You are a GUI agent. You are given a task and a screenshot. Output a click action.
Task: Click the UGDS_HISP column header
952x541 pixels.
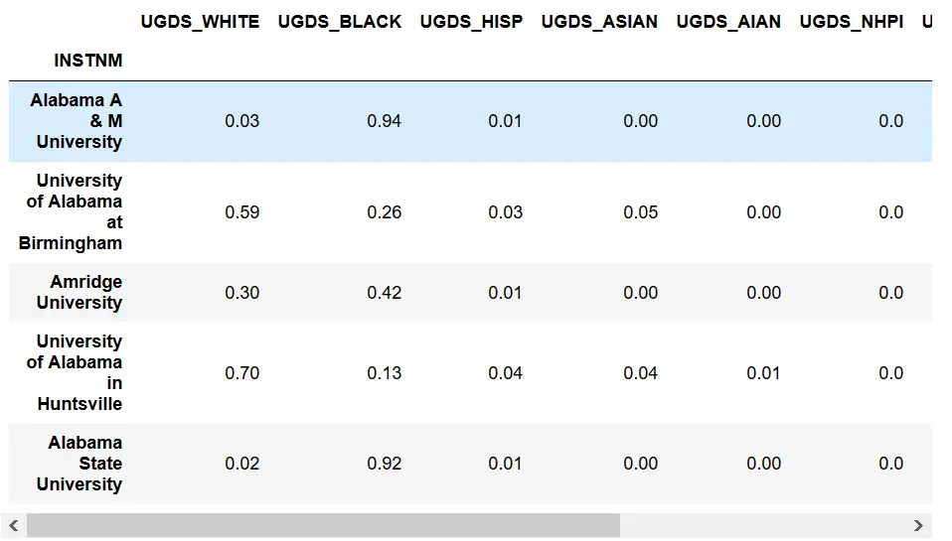[471, 21]
